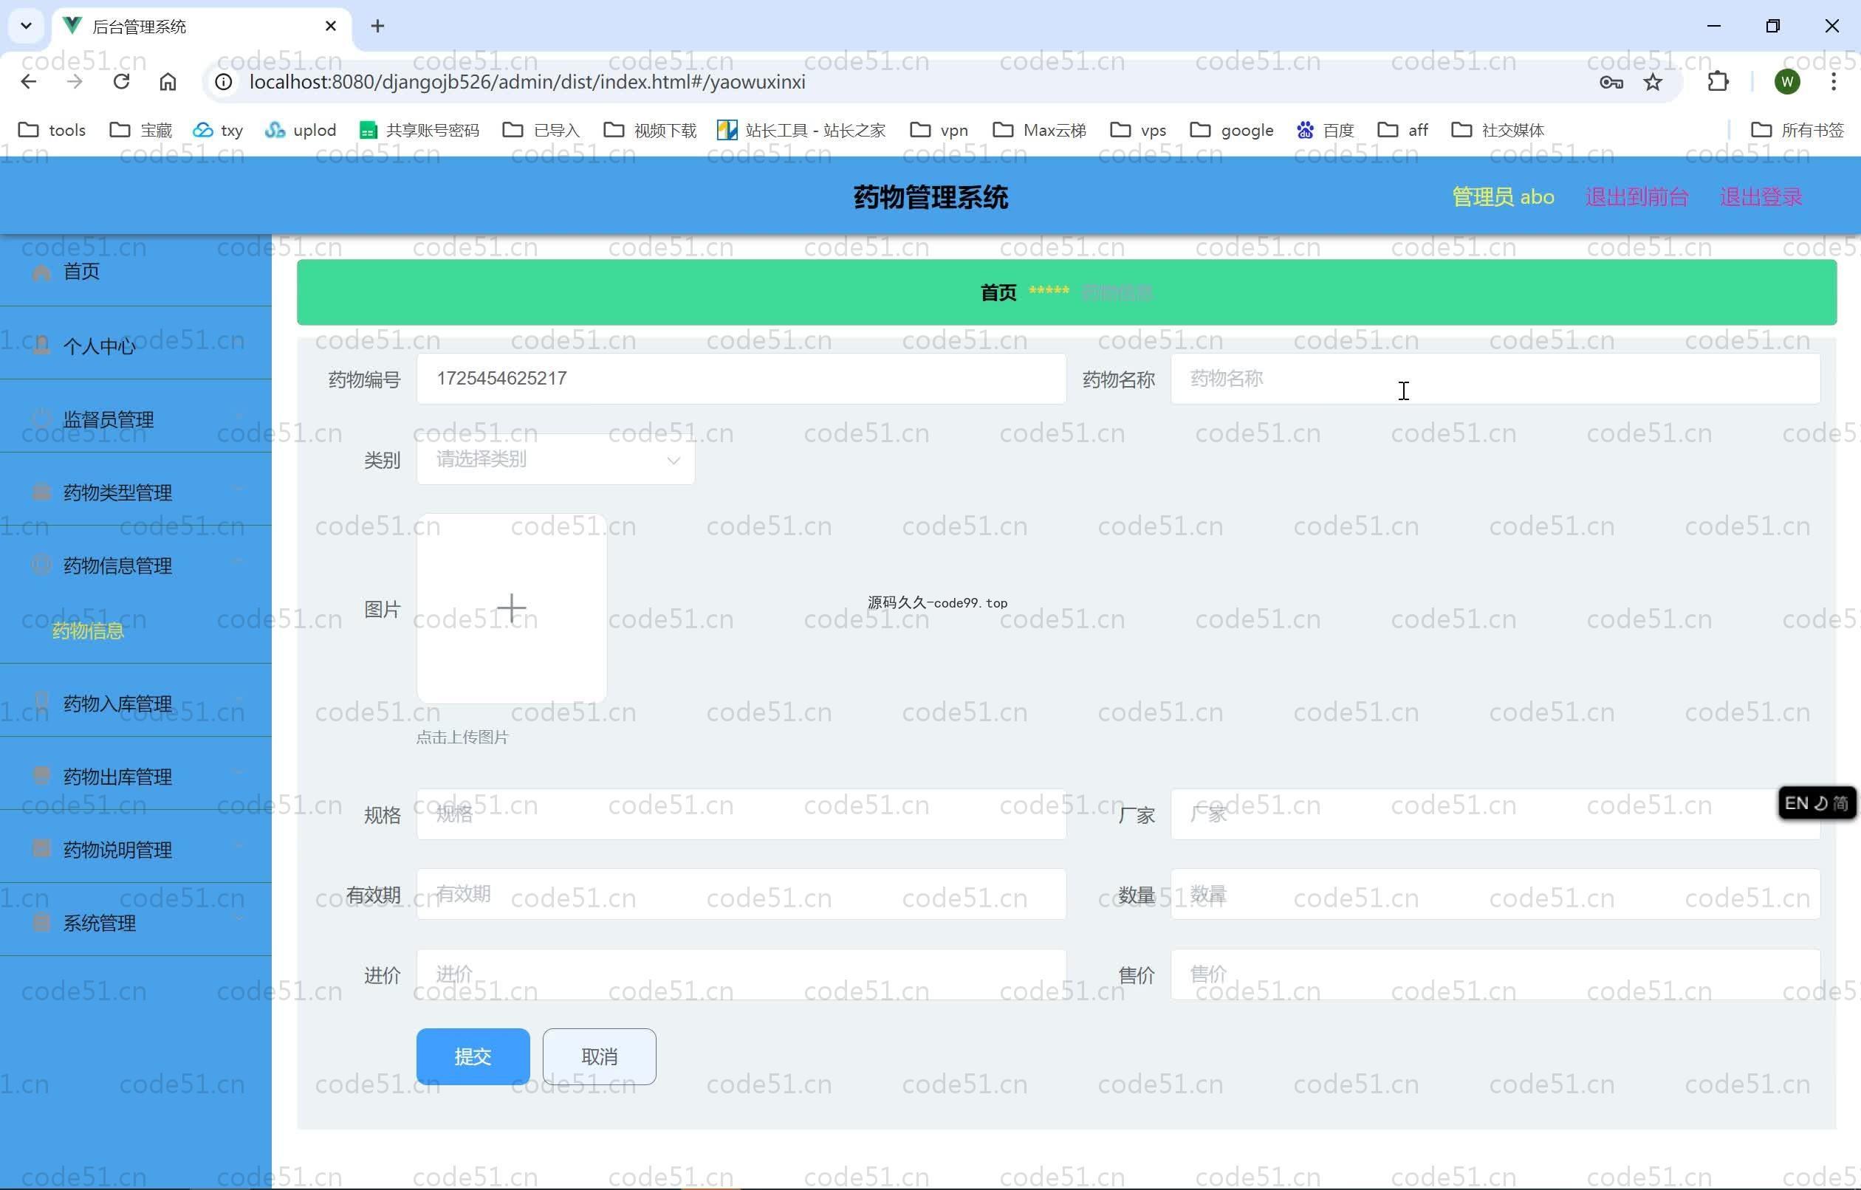Expand 药物说明管理 sidebar menu

coord(136,849)
